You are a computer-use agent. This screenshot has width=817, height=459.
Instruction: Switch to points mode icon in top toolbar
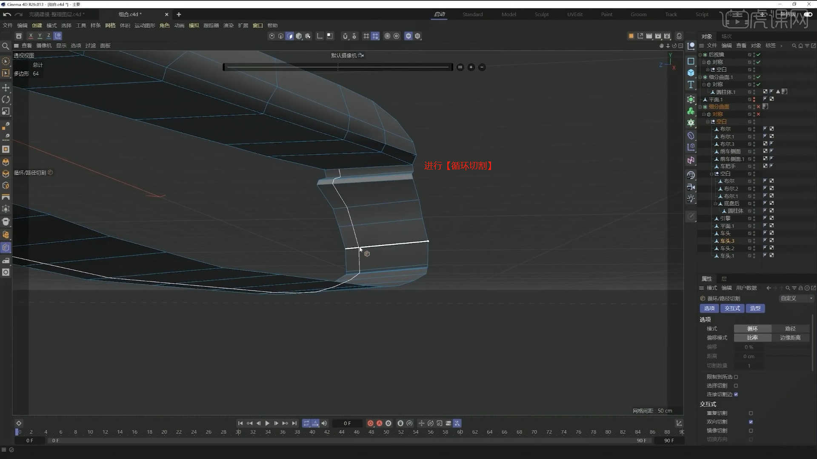[272, 36]
